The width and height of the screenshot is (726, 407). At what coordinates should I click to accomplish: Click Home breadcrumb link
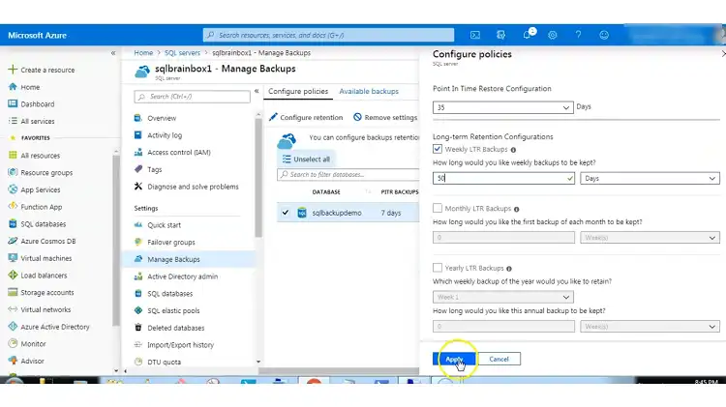(143, 53)
